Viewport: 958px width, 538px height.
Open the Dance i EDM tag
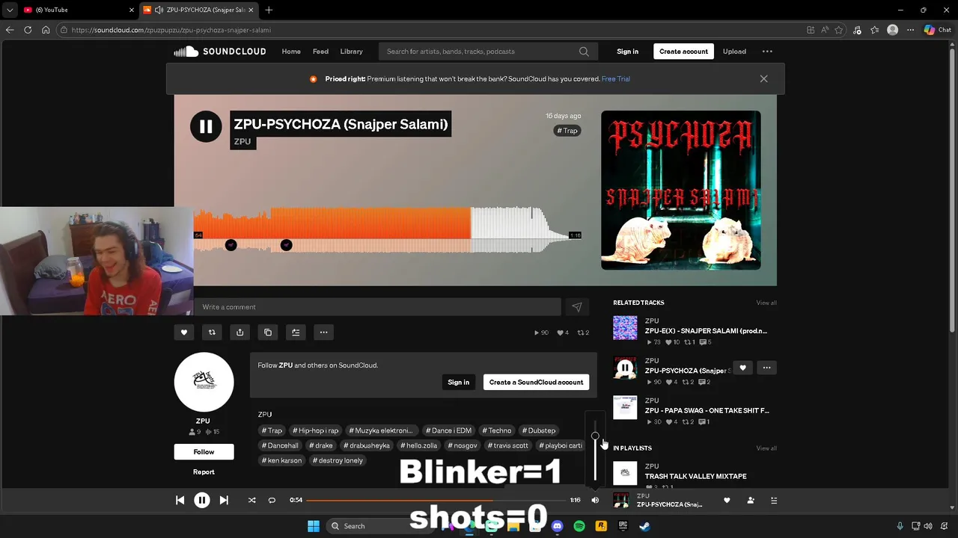tap(449, 430)
